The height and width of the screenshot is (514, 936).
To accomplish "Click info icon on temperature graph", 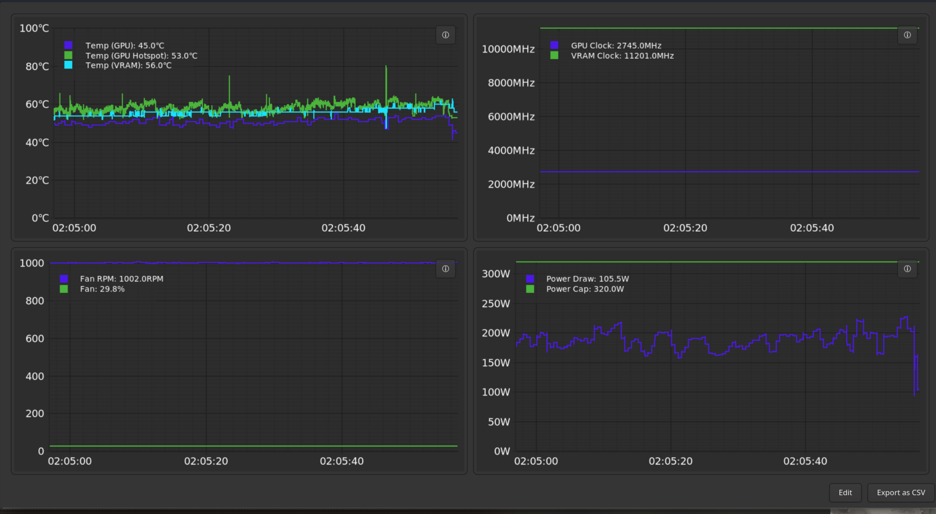I will click(x=445, y=35).
